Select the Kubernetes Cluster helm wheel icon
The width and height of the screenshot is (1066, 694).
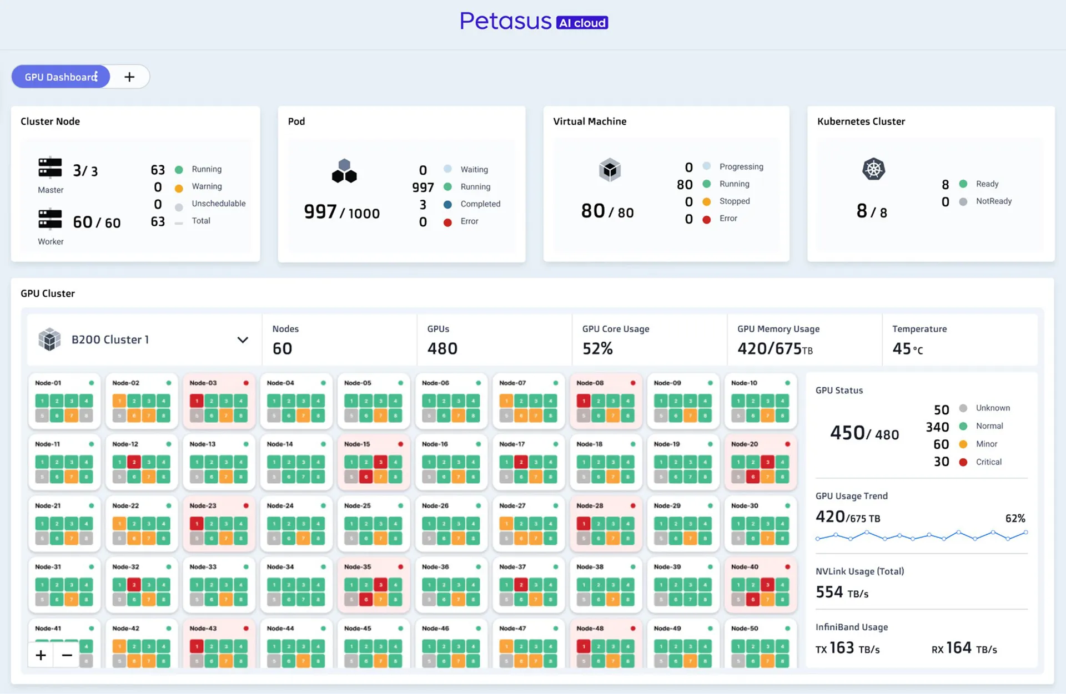(873, 170)
